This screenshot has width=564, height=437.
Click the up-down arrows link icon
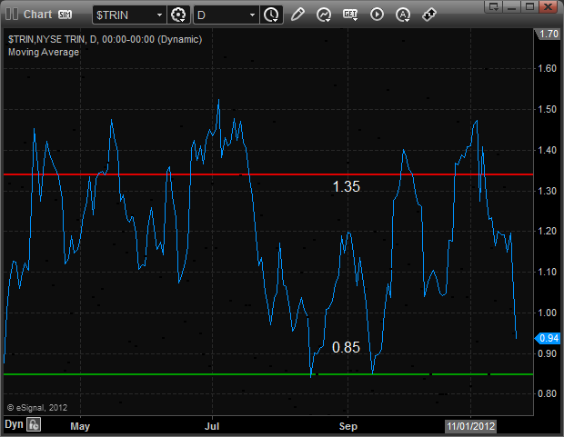429,15
